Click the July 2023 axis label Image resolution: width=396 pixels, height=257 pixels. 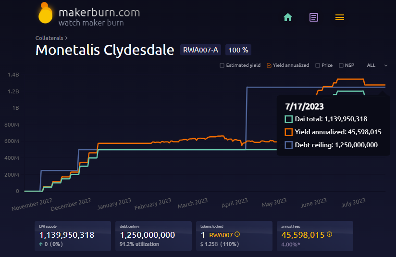[353, 202]
